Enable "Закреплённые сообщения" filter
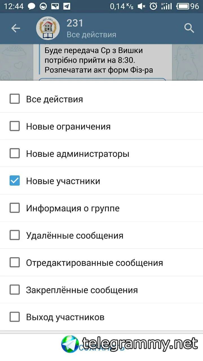 pos(15,290)
